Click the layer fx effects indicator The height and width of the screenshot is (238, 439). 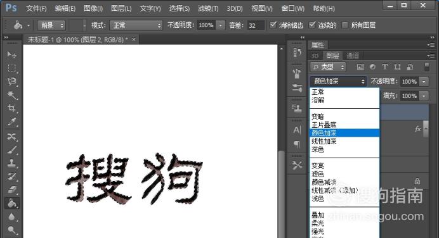point(417,128)
